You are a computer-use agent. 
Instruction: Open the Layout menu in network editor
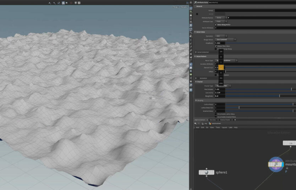tap(224, 127)
